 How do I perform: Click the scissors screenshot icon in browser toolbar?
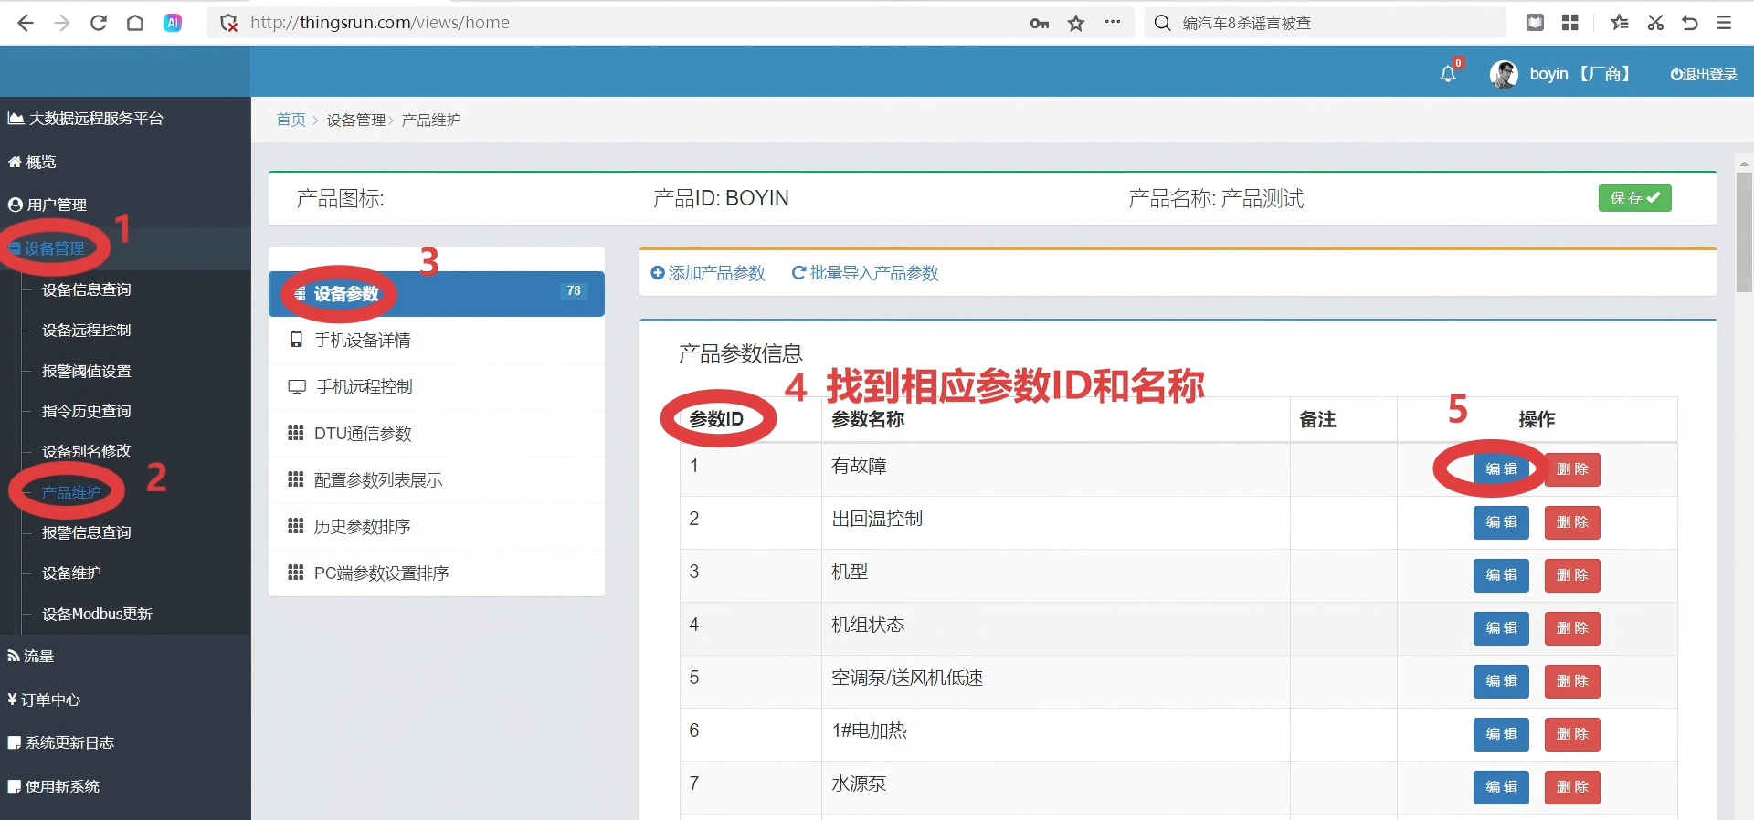1654,23
